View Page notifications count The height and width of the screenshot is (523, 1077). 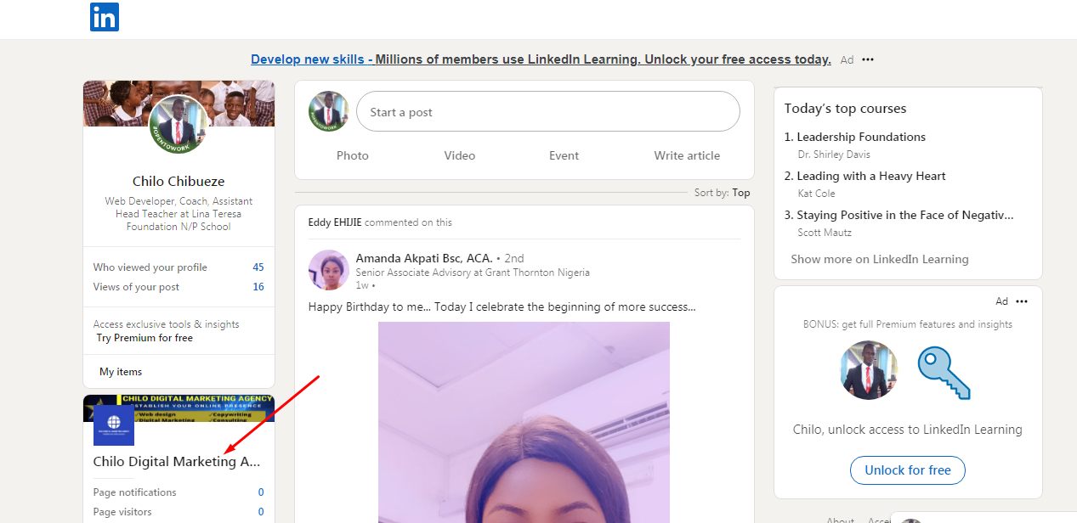[179, 492]
